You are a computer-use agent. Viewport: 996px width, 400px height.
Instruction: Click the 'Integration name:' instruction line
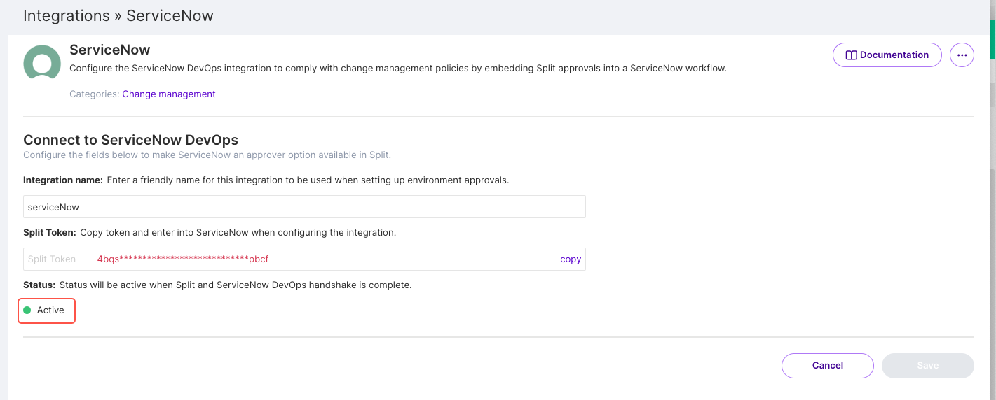pyautogui.click(x=266, y=180)
